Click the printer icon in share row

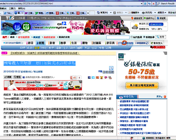click(x=110, y=78)
